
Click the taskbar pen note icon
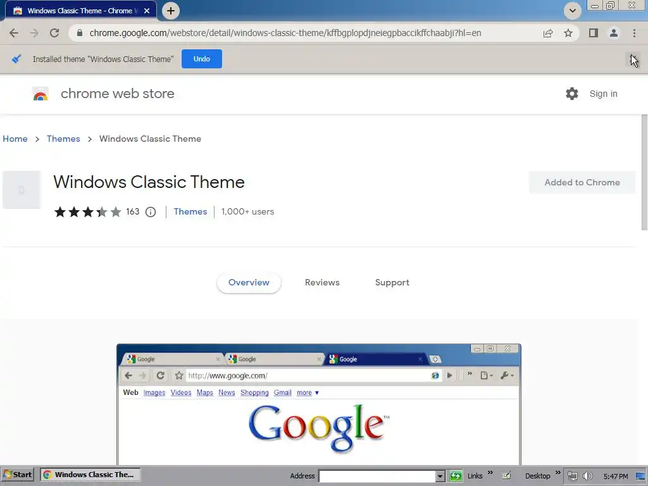coord(507,476)
